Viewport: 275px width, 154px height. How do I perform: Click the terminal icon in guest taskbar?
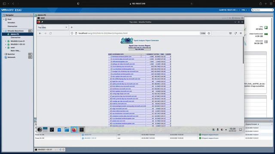click(52, 130)
